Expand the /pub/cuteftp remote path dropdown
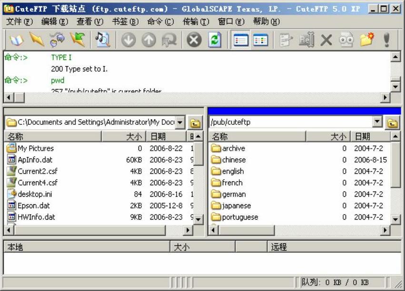405x291 pixels. point(377,121)
